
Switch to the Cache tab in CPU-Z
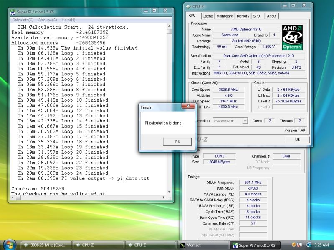207,16
